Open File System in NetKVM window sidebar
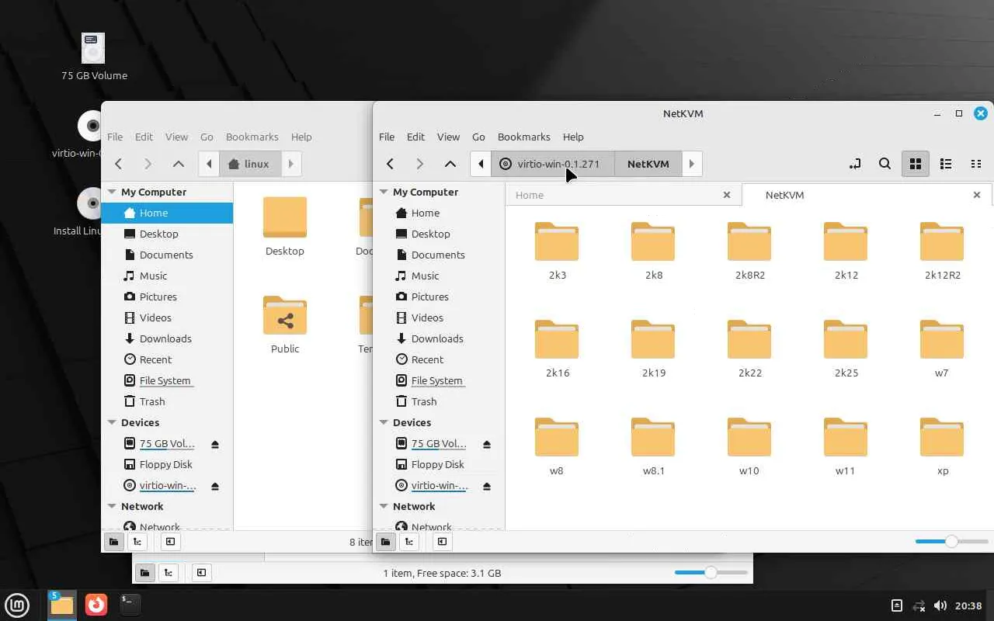Viewport: 994px width, 621px height. click(x=439, y=380)
